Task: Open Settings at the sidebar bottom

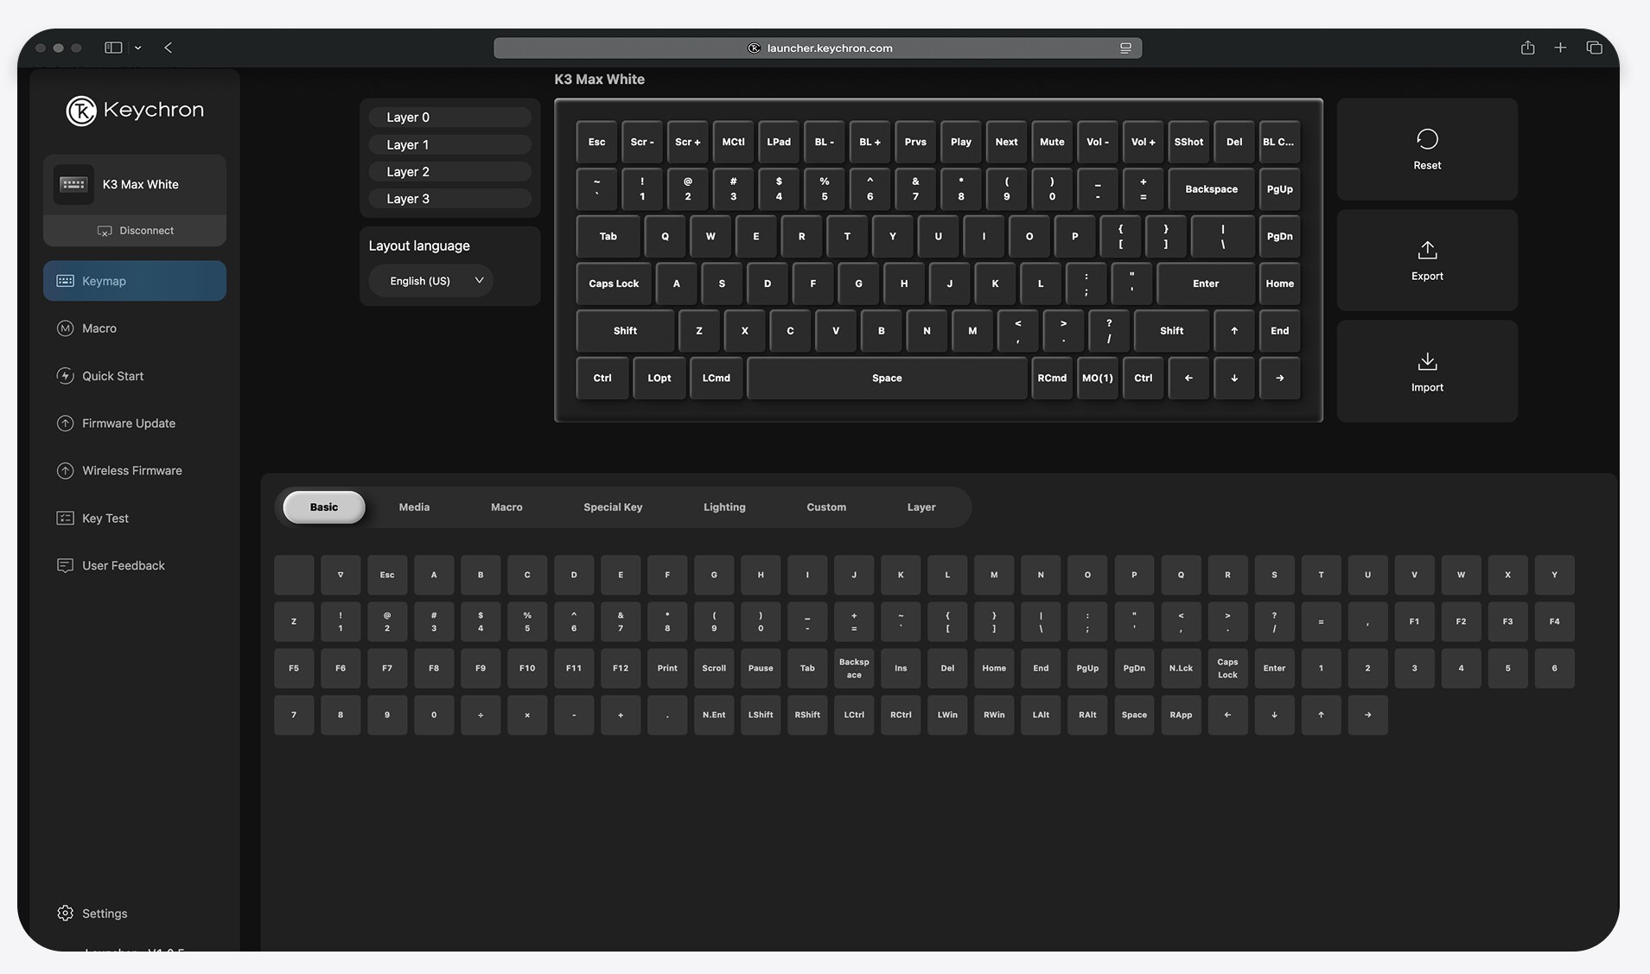Action: tap(92, 914)
